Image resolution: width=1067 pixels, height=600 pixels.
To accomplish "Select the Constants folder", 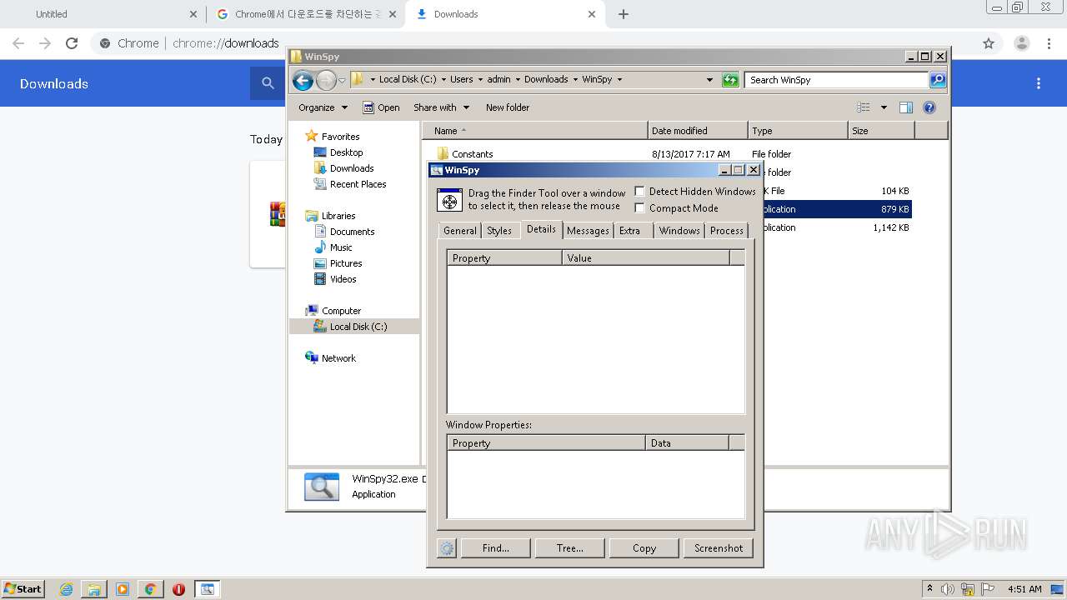I will click(472, 154).
